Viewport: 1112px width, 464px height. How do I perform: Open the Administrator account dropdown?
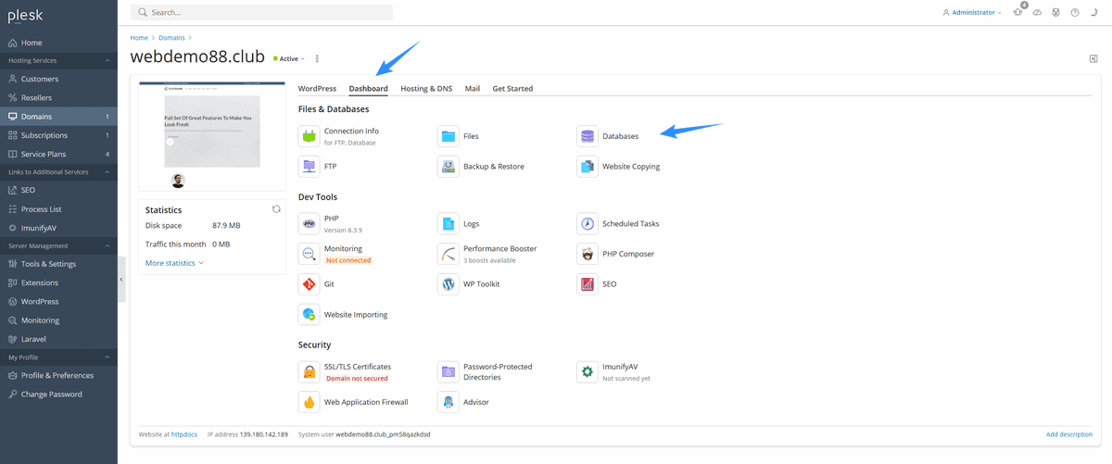(972, 13)
